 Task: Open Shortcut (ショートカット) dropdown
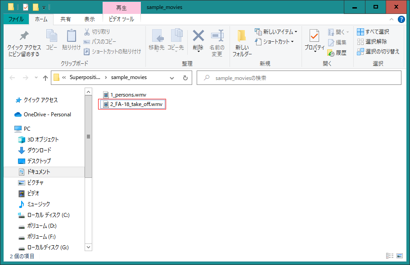click(274, 41)
